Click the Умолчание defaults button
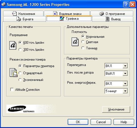This screenshot has height=128, width=137. [x=116, y=109]
